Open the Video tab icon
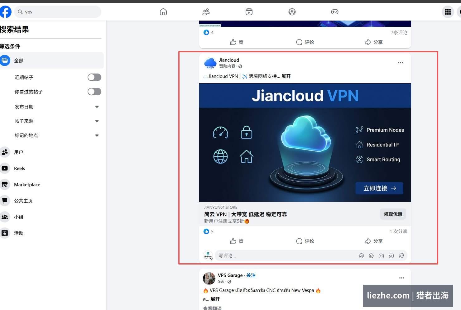The height and width of the screenshot is (310, 461). click(x=249, y=12)
